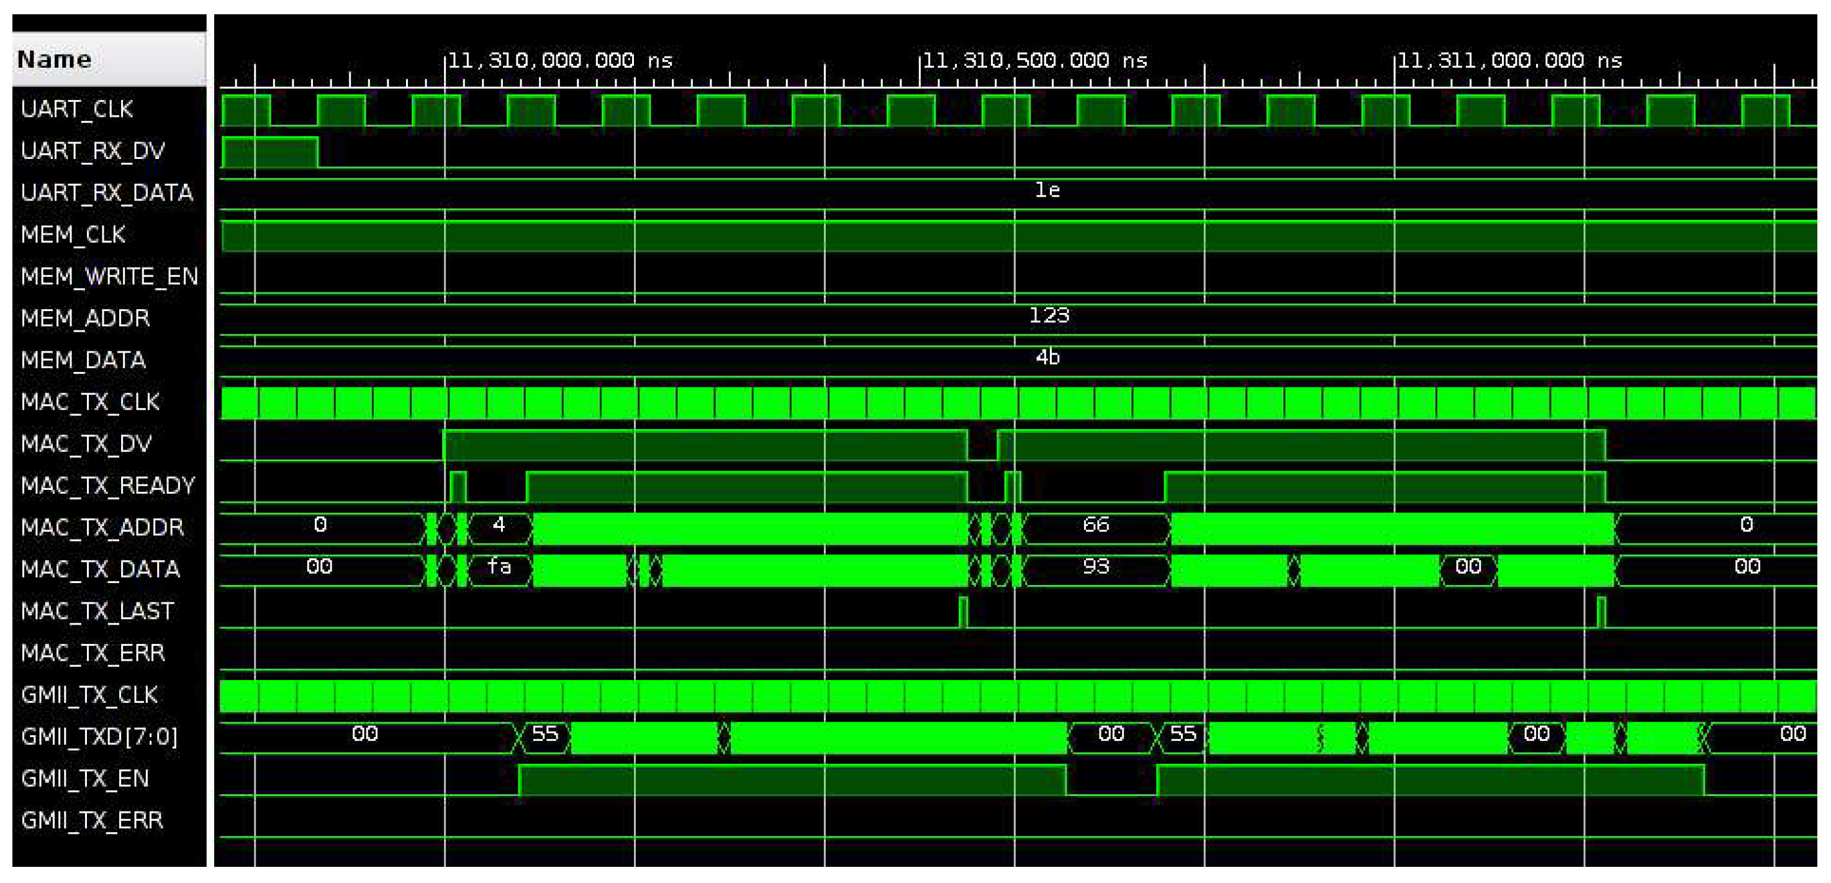Click the 11,311,000.000 ns ruler label

(1510, 60)
